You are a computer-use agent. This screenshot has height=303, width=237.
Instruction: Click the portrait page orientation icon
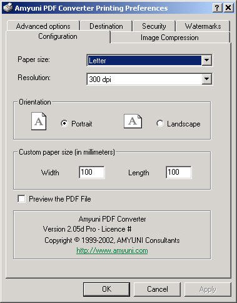(x=39, y=121)
